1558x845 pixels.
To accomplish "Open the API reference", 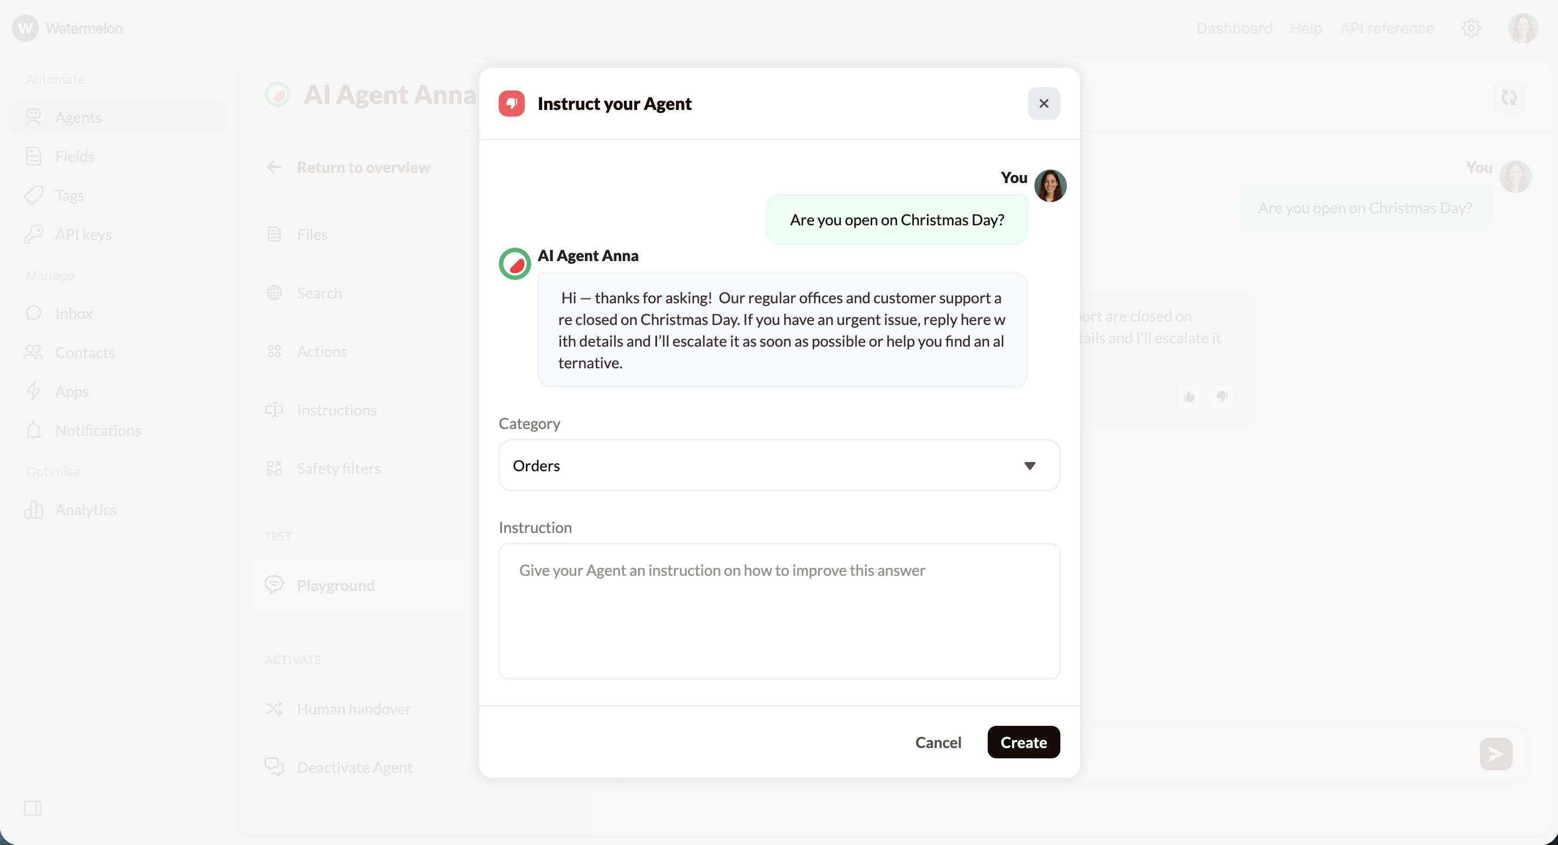I will [x=1387, y=28].
